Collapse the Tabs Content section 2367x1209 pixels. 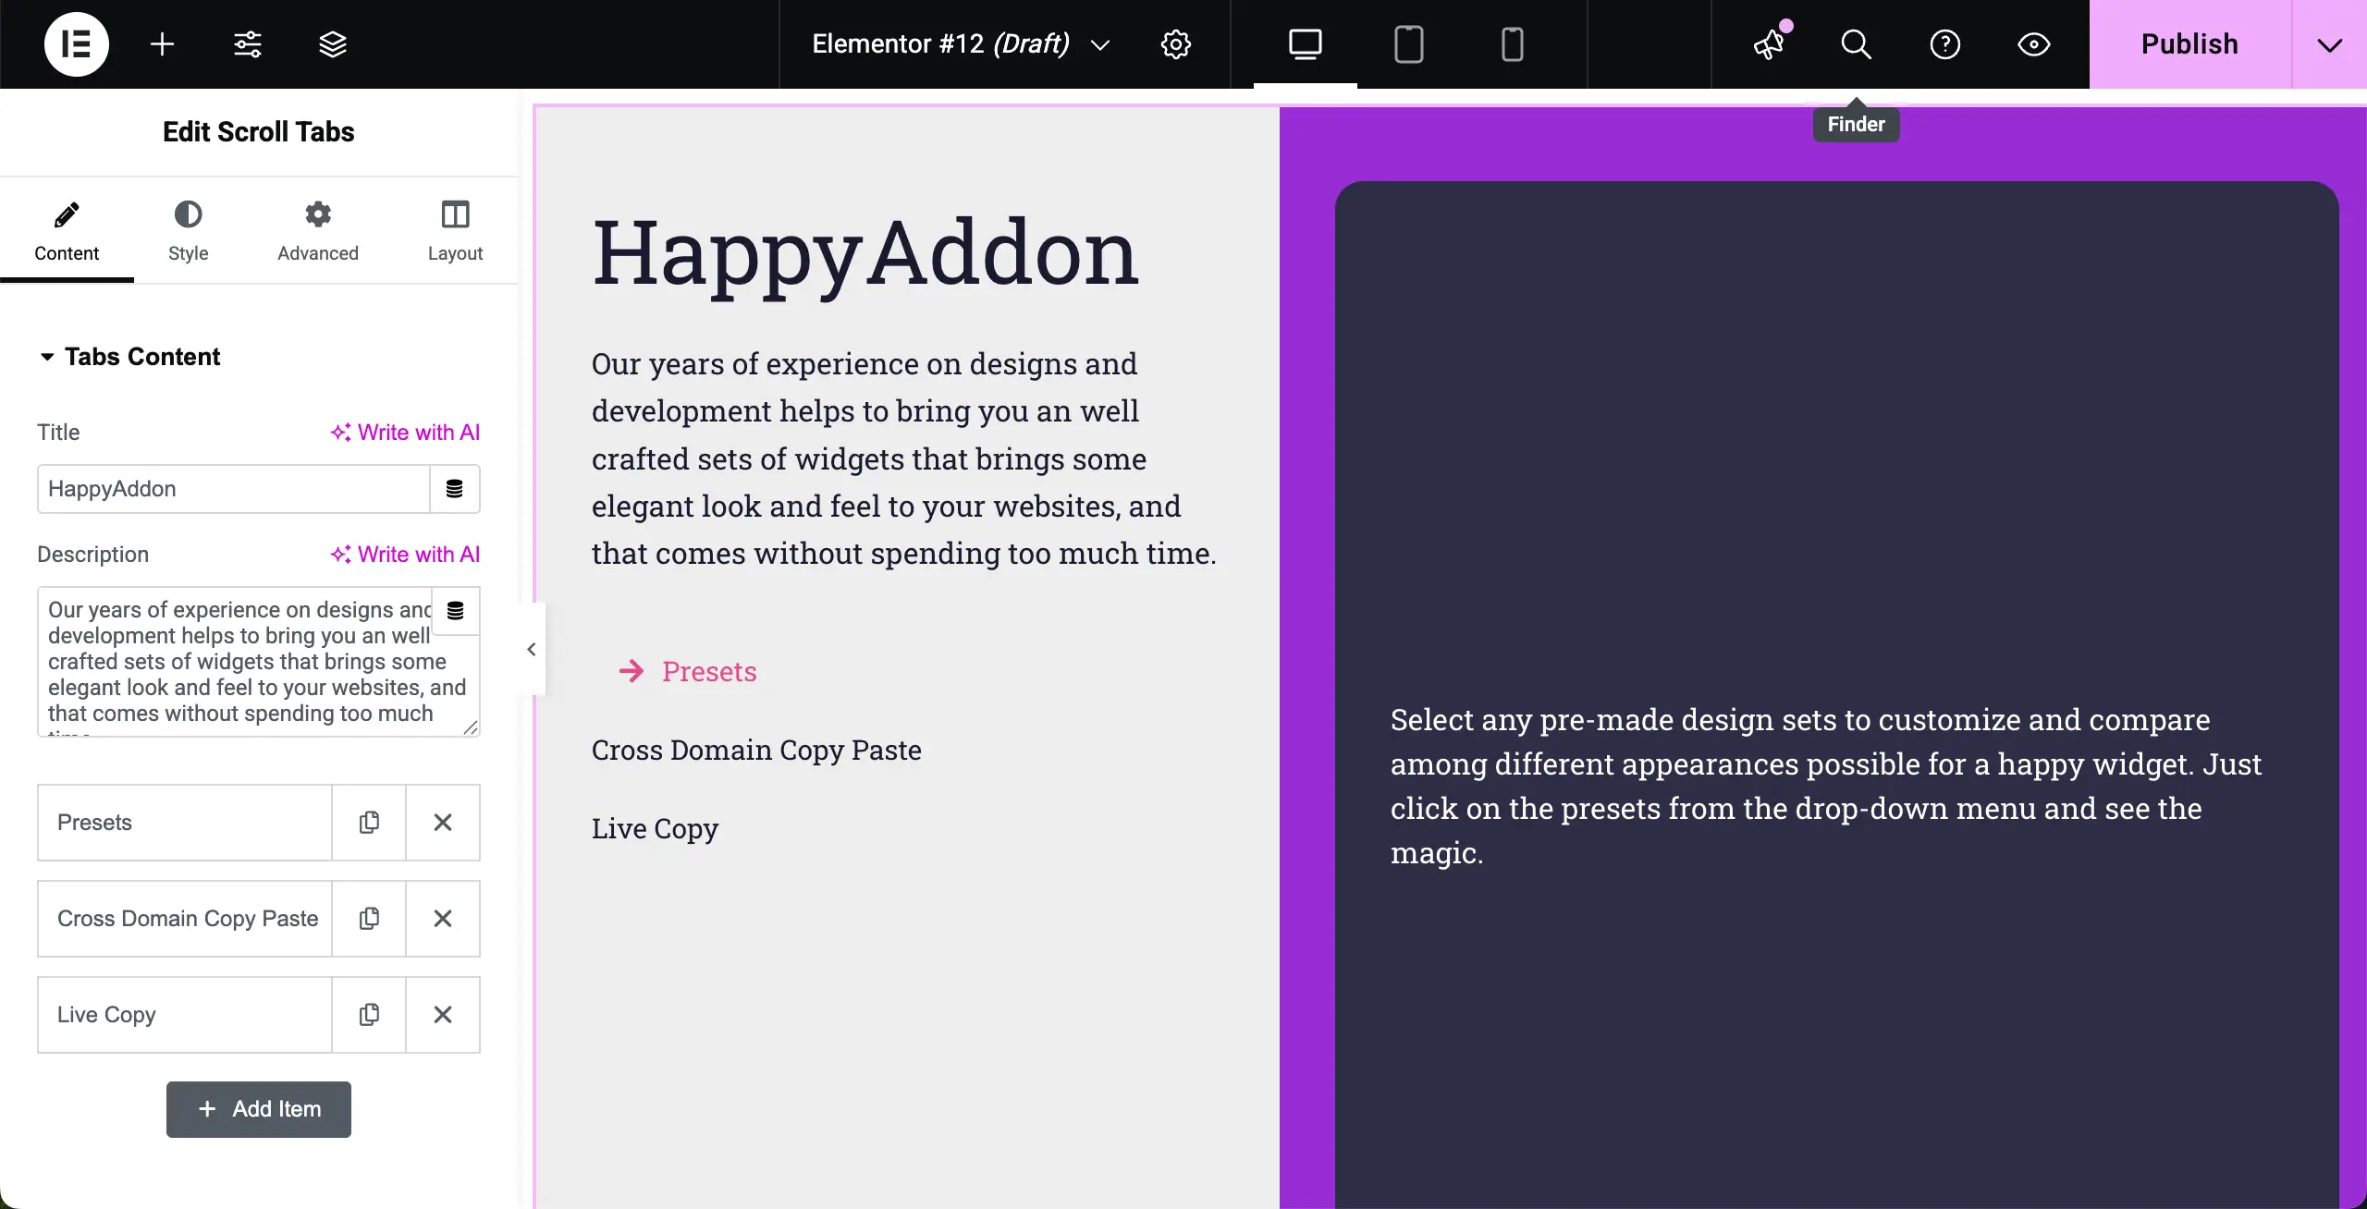click(129, 357)
